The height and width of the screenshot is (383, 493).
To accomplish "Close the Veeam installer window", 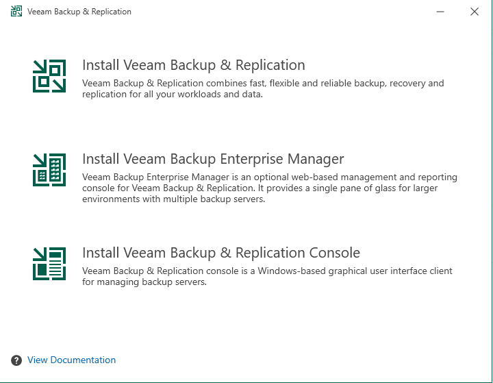I will coord(475,12).
